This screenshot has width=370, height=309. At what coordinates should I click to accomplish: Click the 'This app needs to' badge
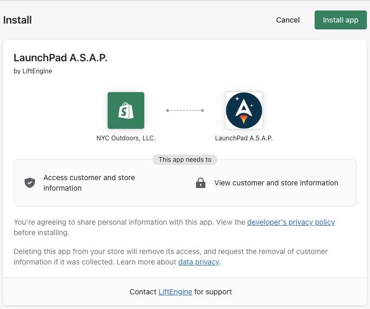(x=185, y=160)
